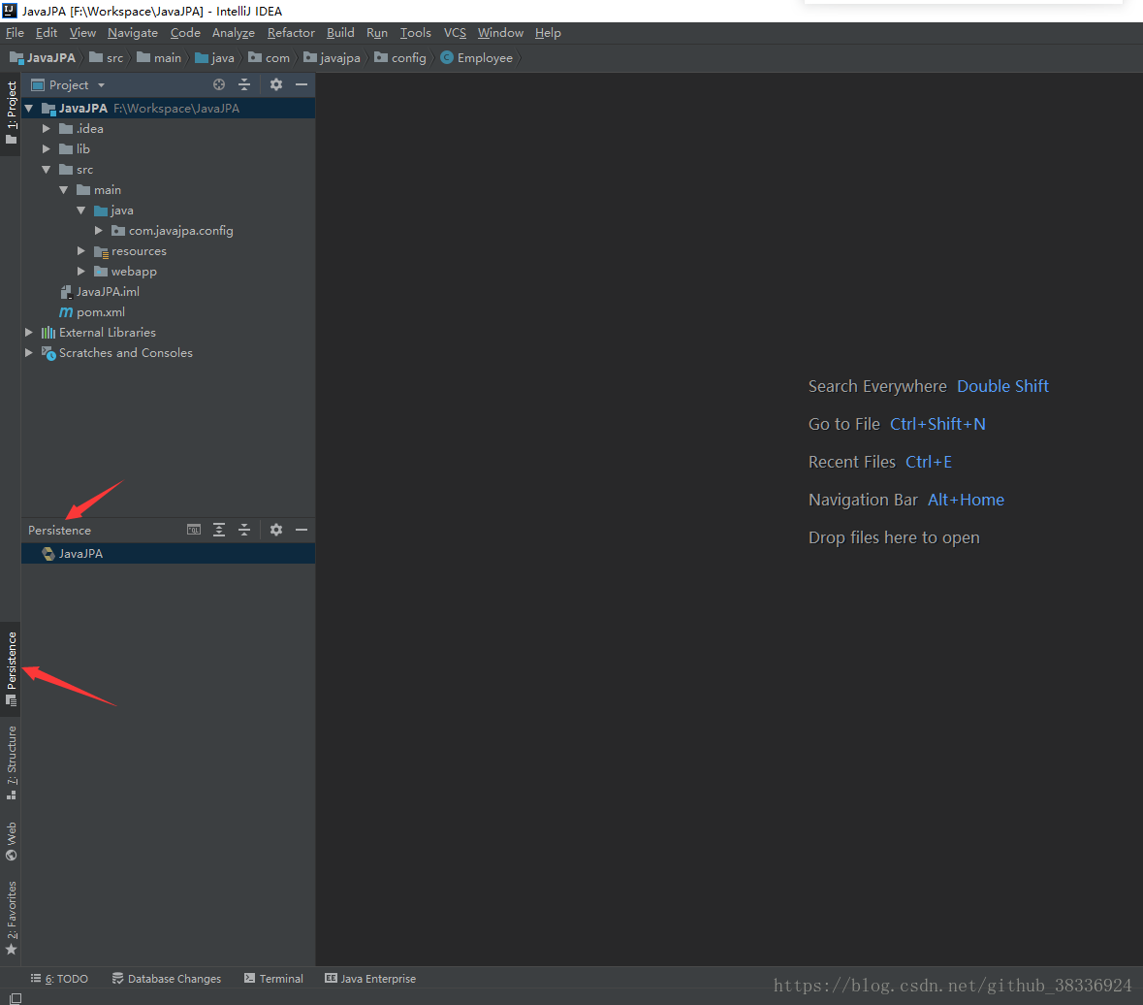Open the Tools menu
The image size is (1143, 1005).
(x=416, y=33)
